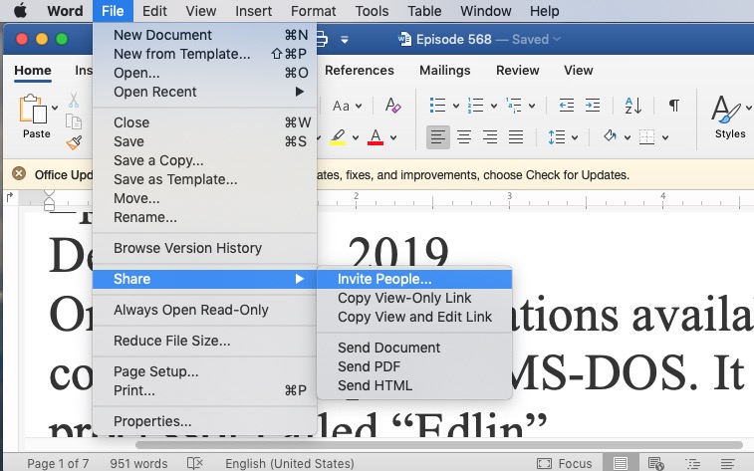Click the Justify text icon
This screenshot has width=754, height=471.
pyautogui.click(x=516, y=137)
